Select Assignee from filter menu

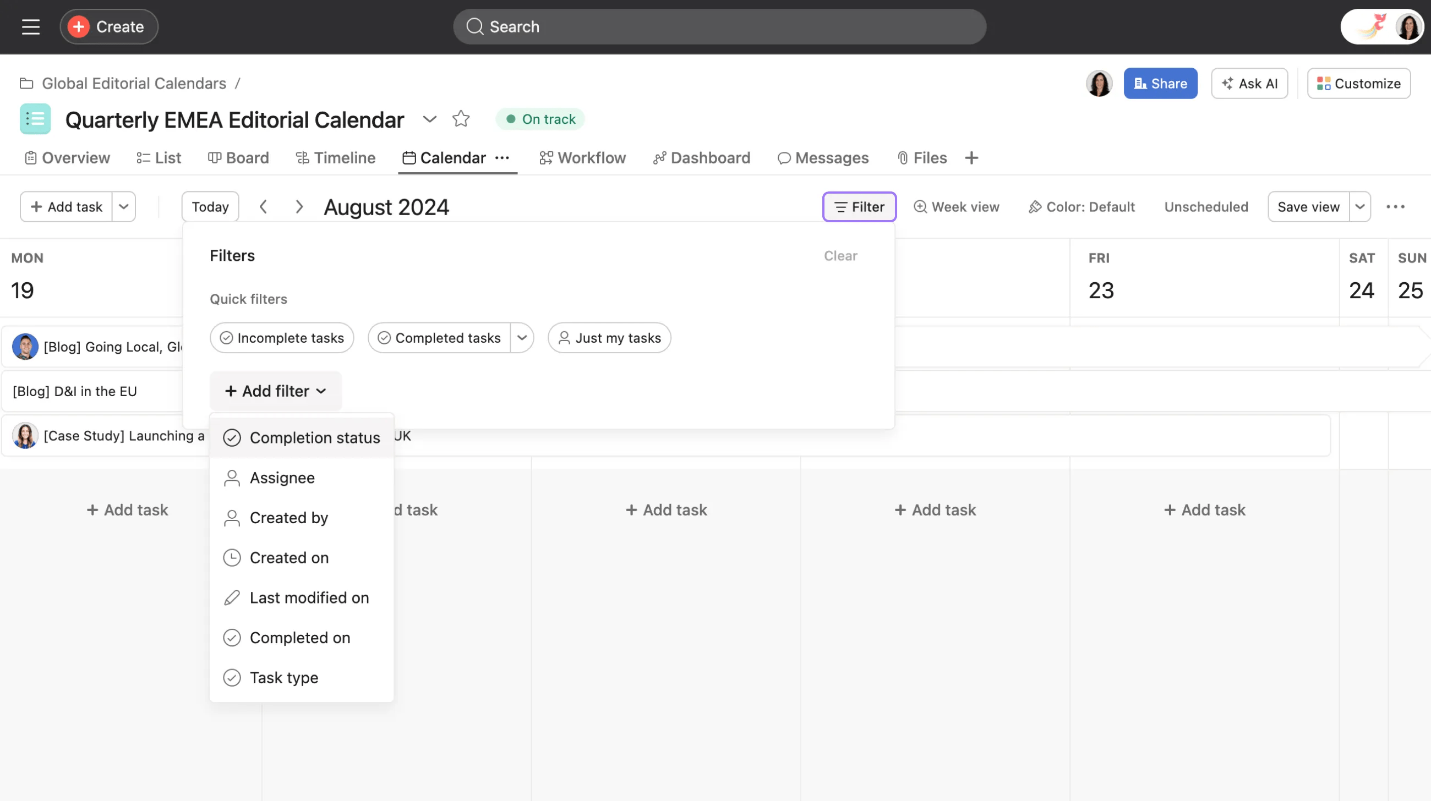(x=282, y=478)
